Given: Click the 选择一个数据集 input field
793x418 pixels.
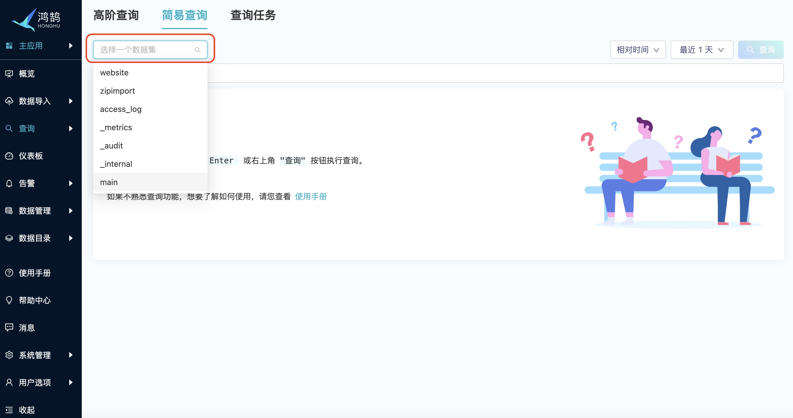Looking at the screenshot, I should pos(150,50).
